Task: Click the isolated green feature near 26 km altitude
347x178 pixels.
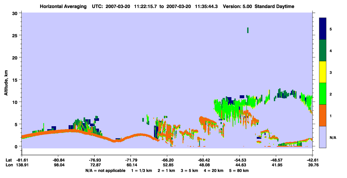Action: [x=248, y=30]
